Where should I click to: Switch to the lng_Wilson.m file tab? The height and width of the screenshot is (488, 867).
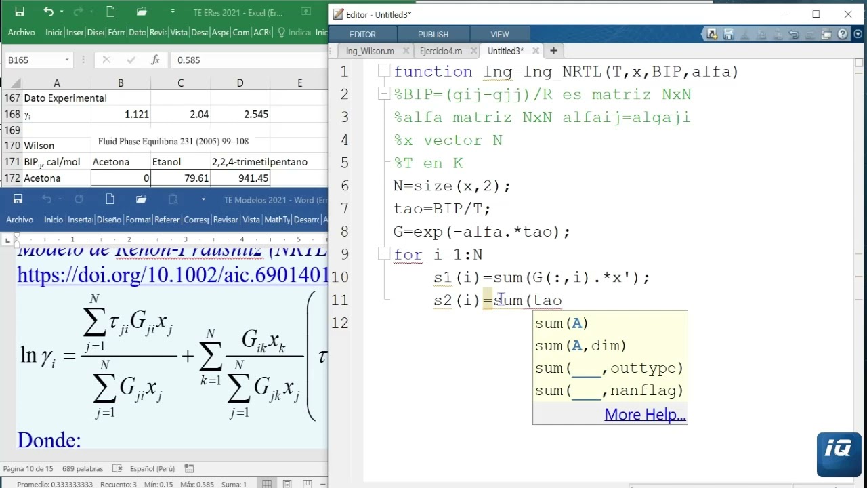(370, 51)
